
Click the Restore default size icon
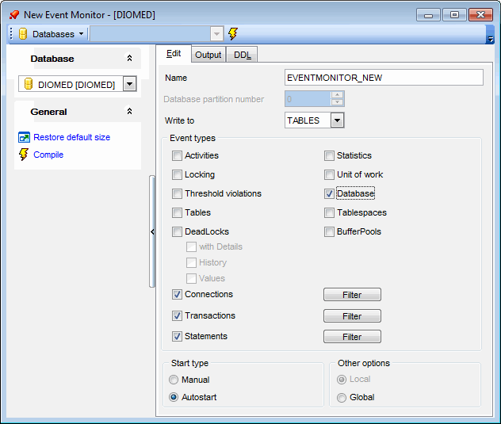click(24, 137)
